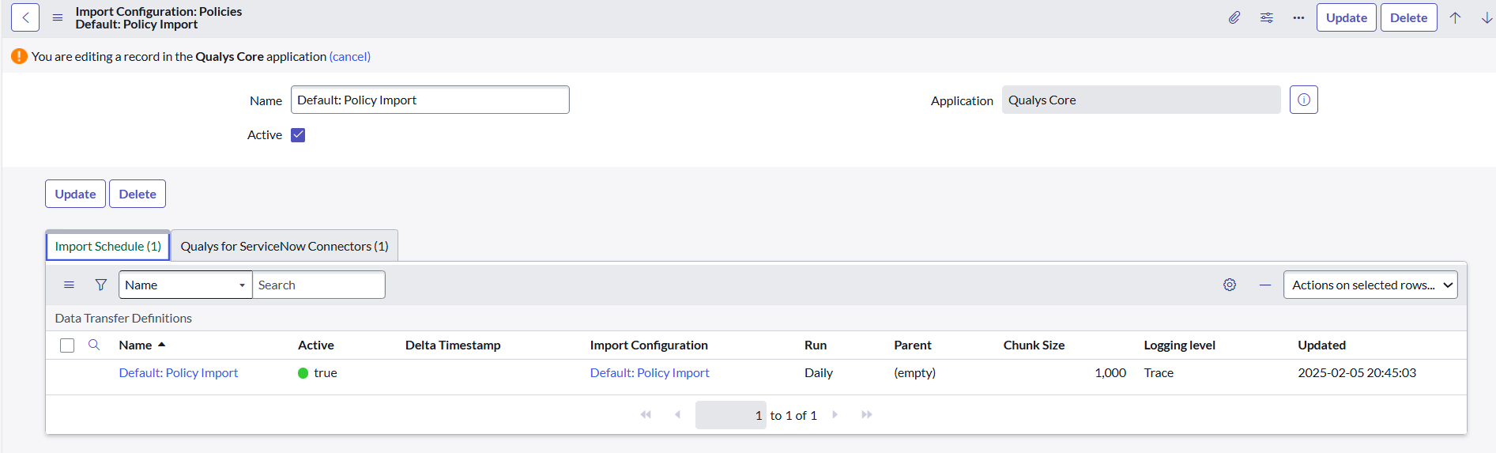Image resolution: width=1496 pixels, height=453 pixels.
Task: Go to previous record with up arrow
Action: 1455,17
